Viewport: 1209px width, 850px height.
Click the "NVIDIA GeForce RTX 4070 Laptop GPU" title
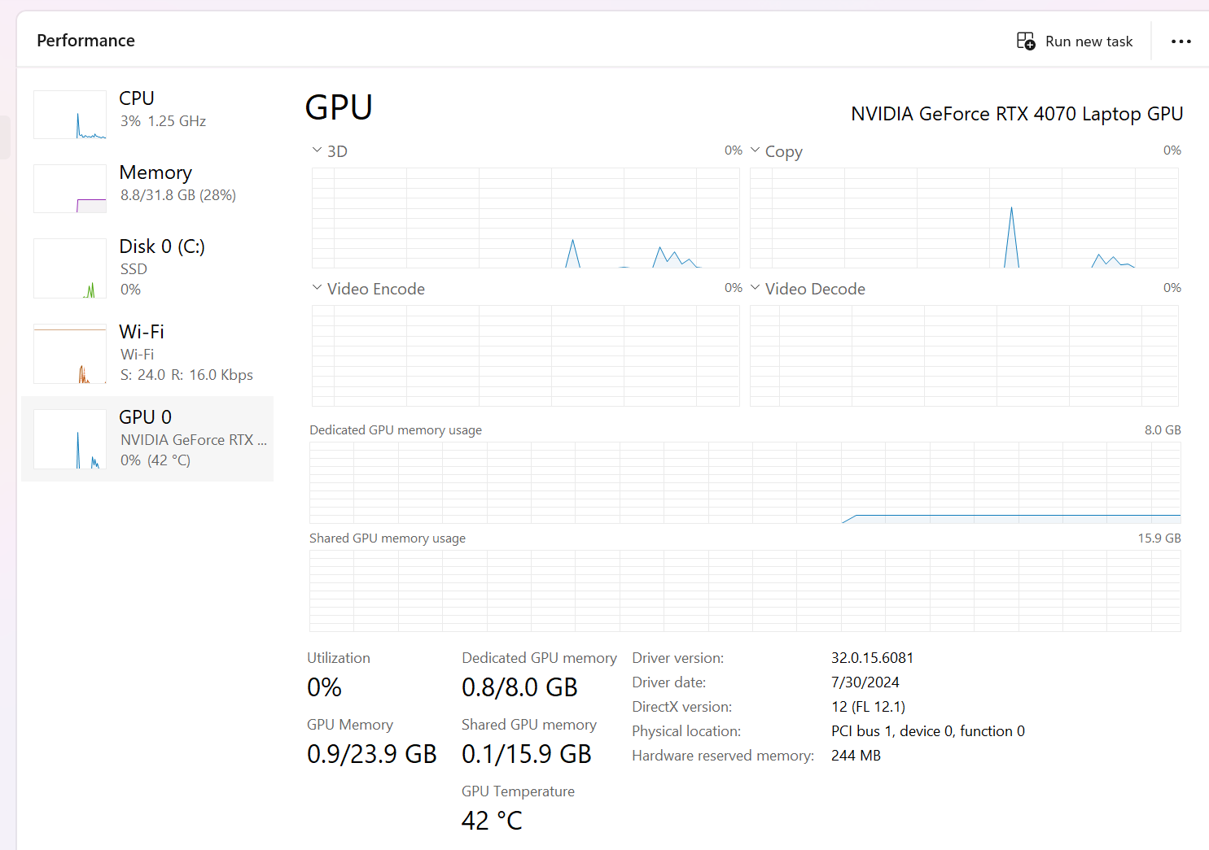[x=1017, y=114]
